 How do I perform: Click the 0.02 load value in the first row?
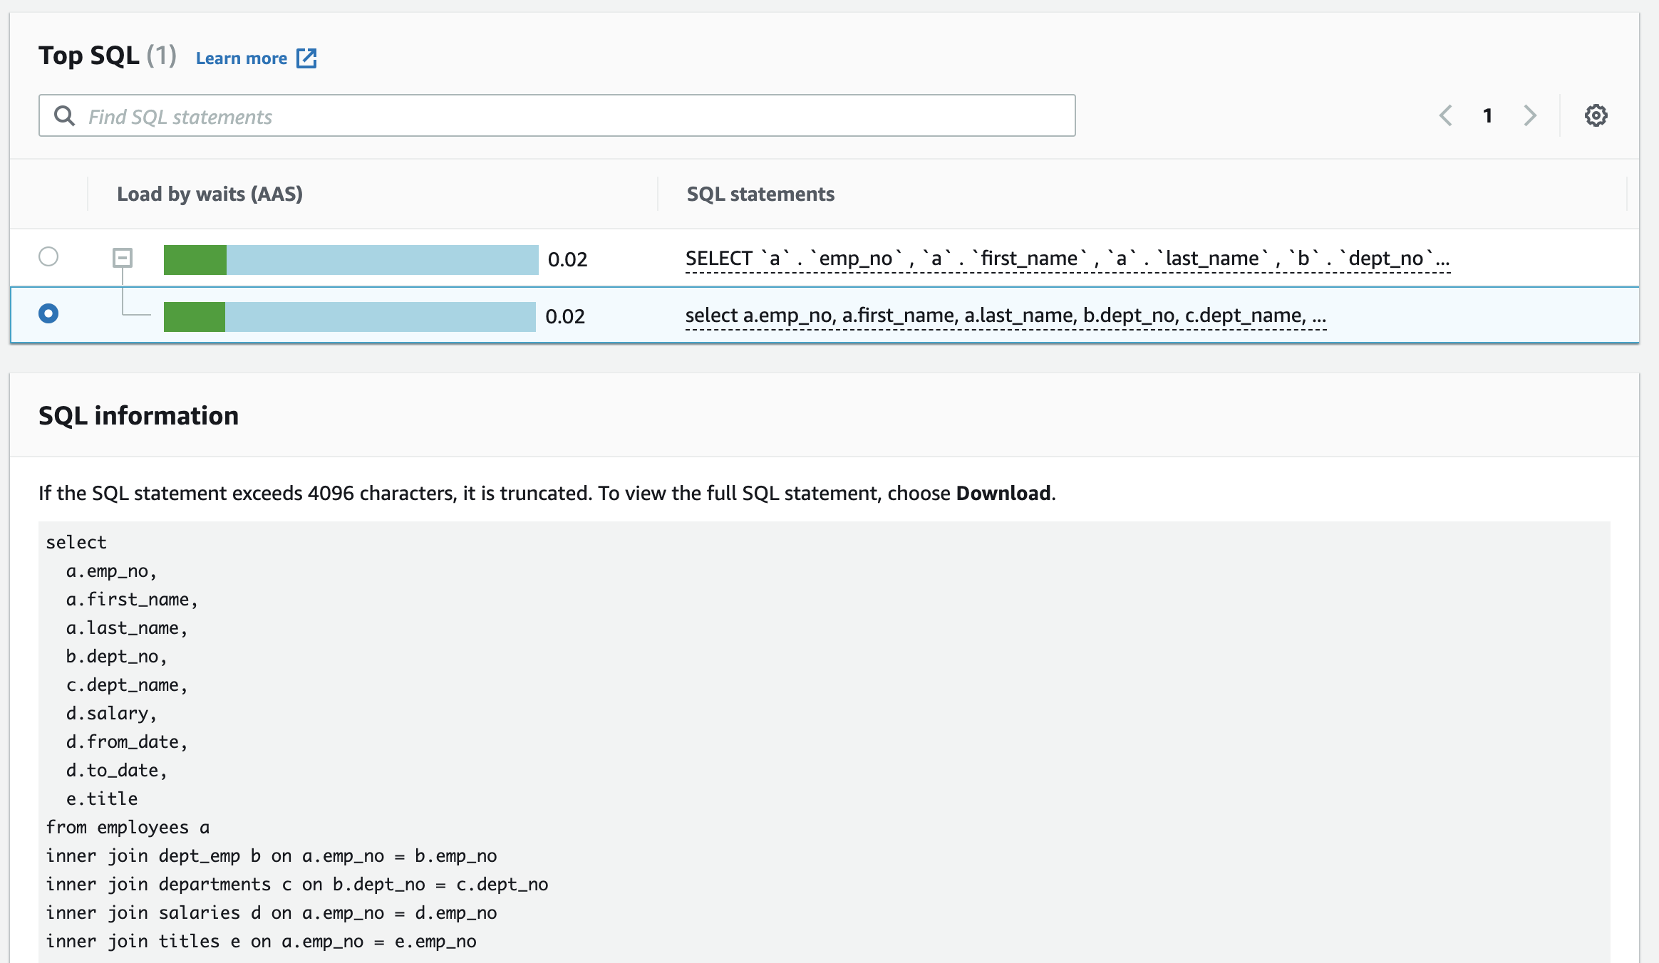[x=567, y=259]
